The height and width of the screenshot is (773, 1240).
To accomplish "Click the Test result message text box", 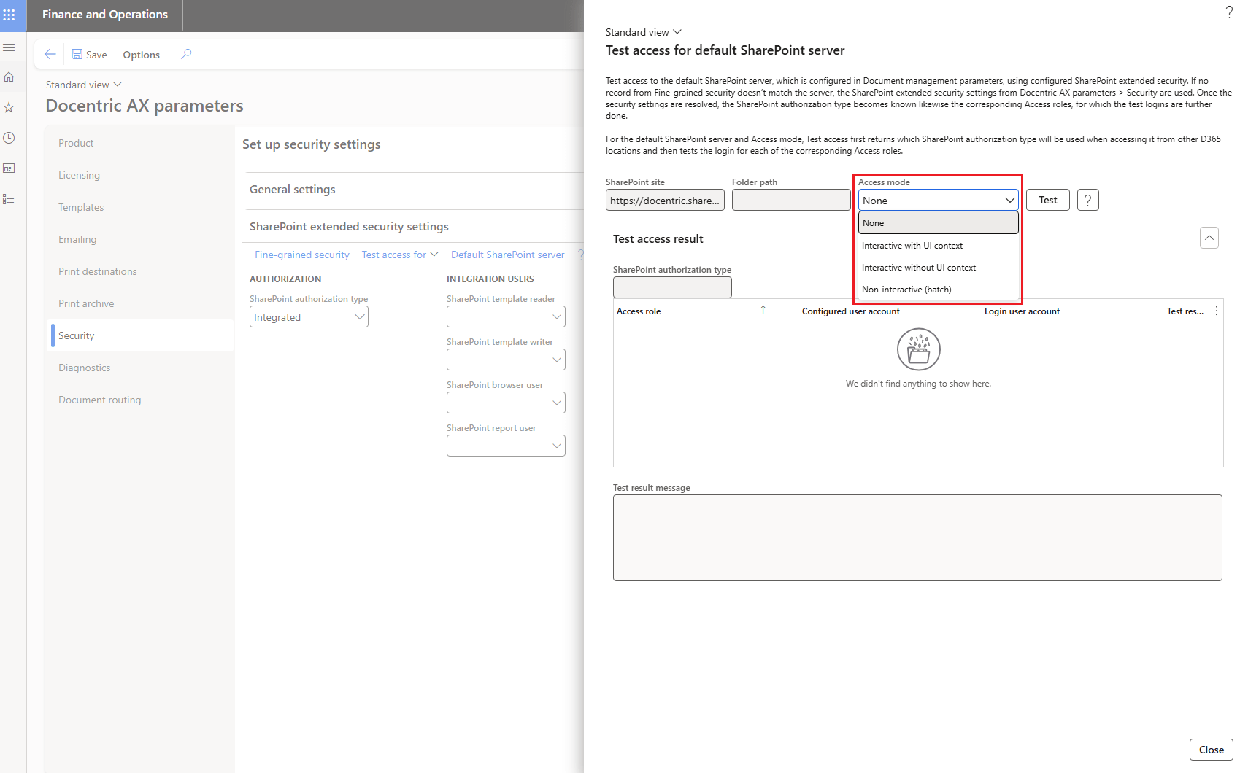I will tap(917, 537).
